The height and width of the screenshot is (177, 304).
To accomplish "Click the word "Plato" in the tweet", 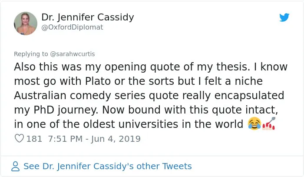I will pos(98,81).
